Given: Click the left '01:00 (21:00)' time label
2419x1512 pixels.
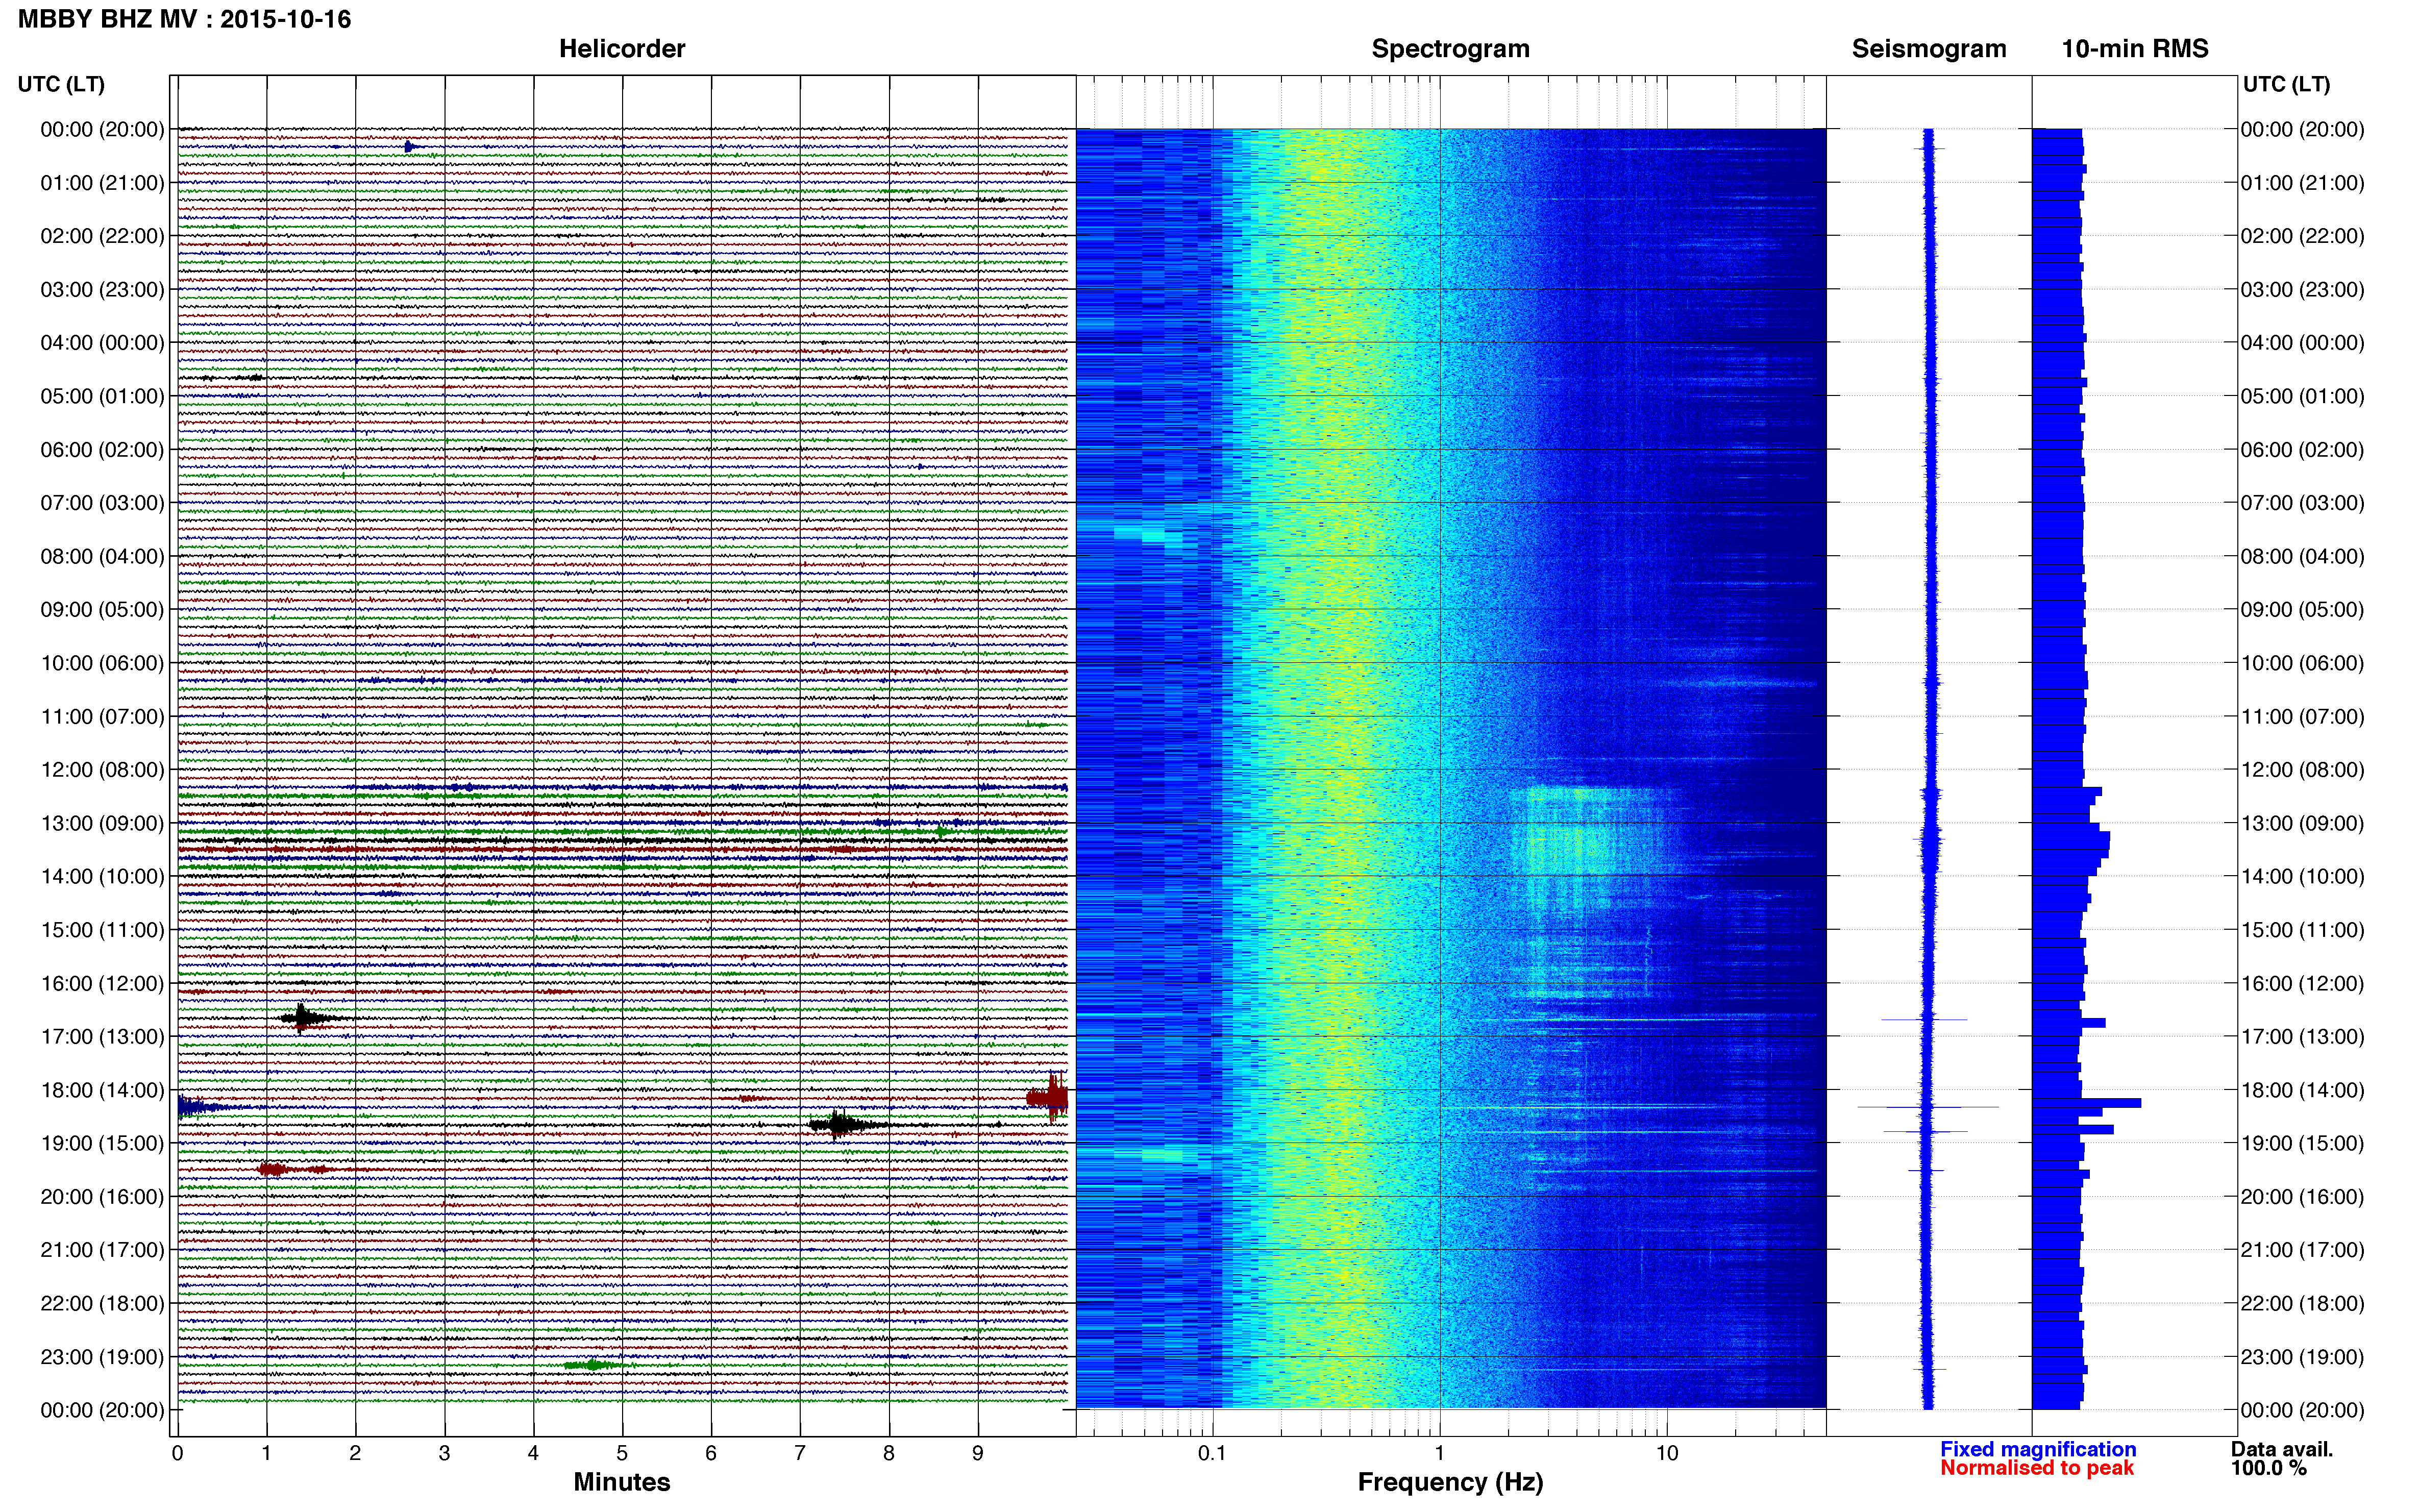Looking at the screenshot, I should pos(102,183).
